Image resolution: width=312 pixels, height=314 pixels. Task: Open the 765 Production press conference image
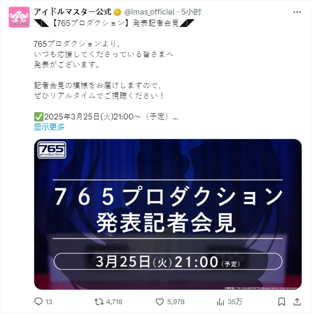168,214
